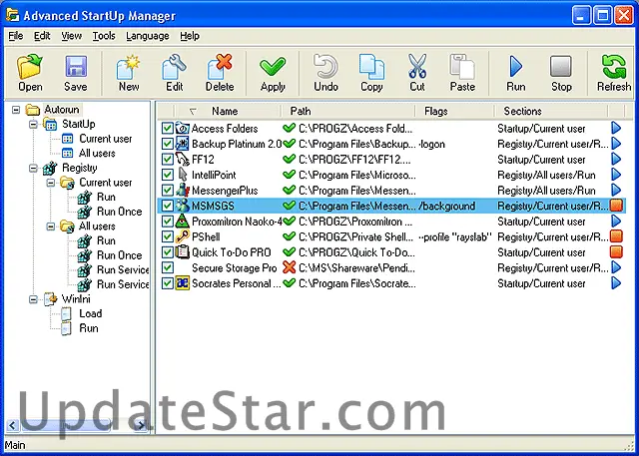Open the File menu
The height and width of the screenshot is (456, 639).
16,36
